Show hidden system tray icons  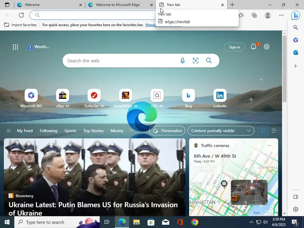pos(251,222)
